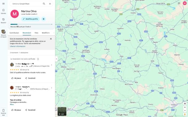Click Martina Oliva profile avatar
188x117 pixels.
coord(14,14)
